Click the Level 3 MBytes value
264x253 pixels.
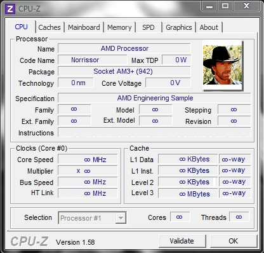188,193
